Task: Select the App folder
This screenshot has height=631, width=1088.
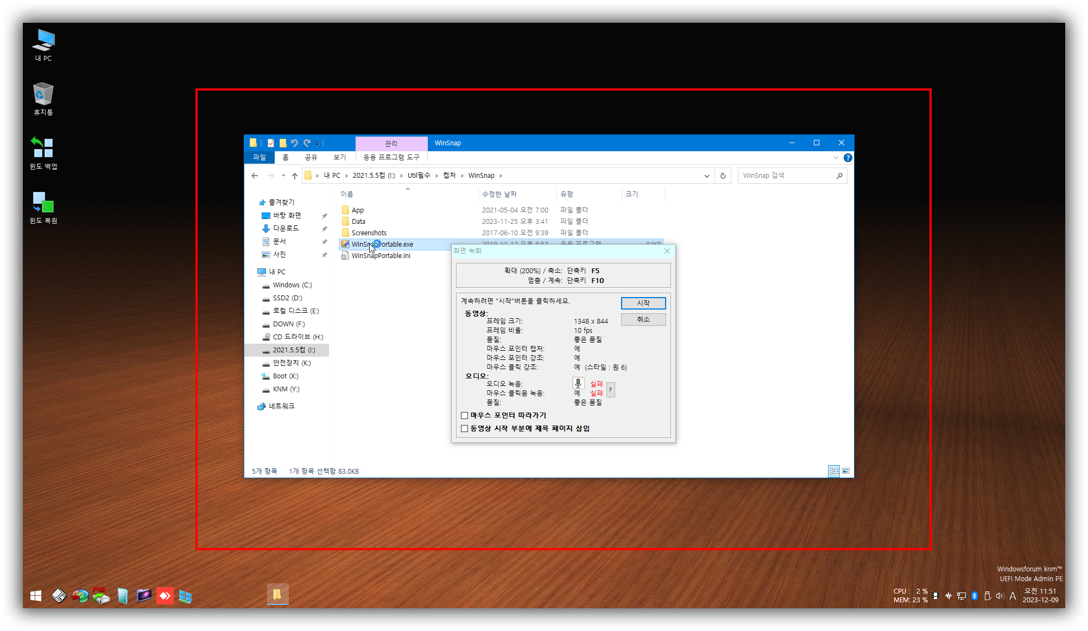Action: coord(357,210)
